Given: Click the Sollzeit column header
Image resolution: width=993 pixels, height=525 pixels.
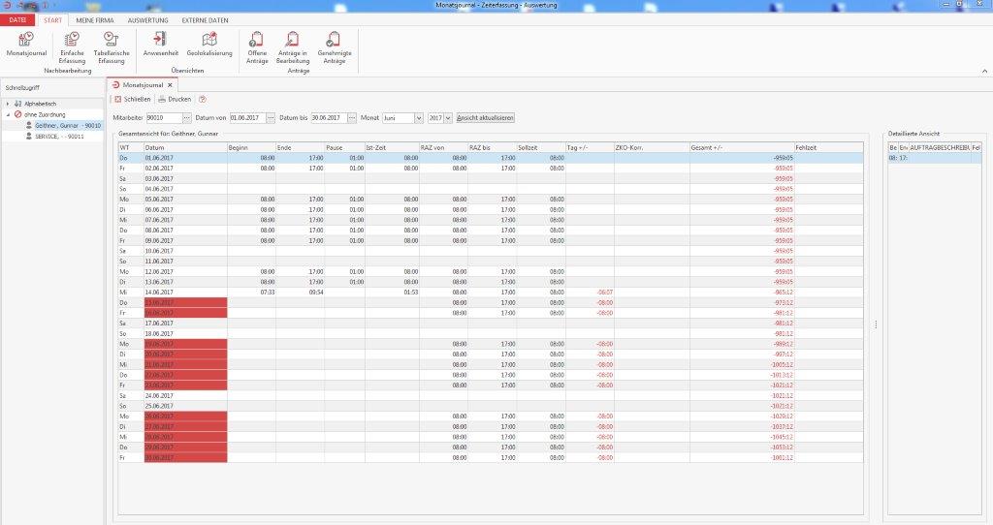Looking at the screenshot, I should 541,147.
